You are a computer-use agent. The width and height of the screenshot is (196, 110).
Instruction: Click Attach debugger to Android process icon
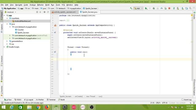pyautogui.click(x=165, y=8)
